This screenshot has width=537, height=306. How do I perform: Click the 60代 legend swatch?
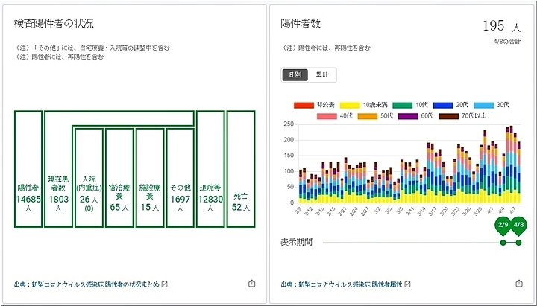pyautogui.click(x=408, y=116)
